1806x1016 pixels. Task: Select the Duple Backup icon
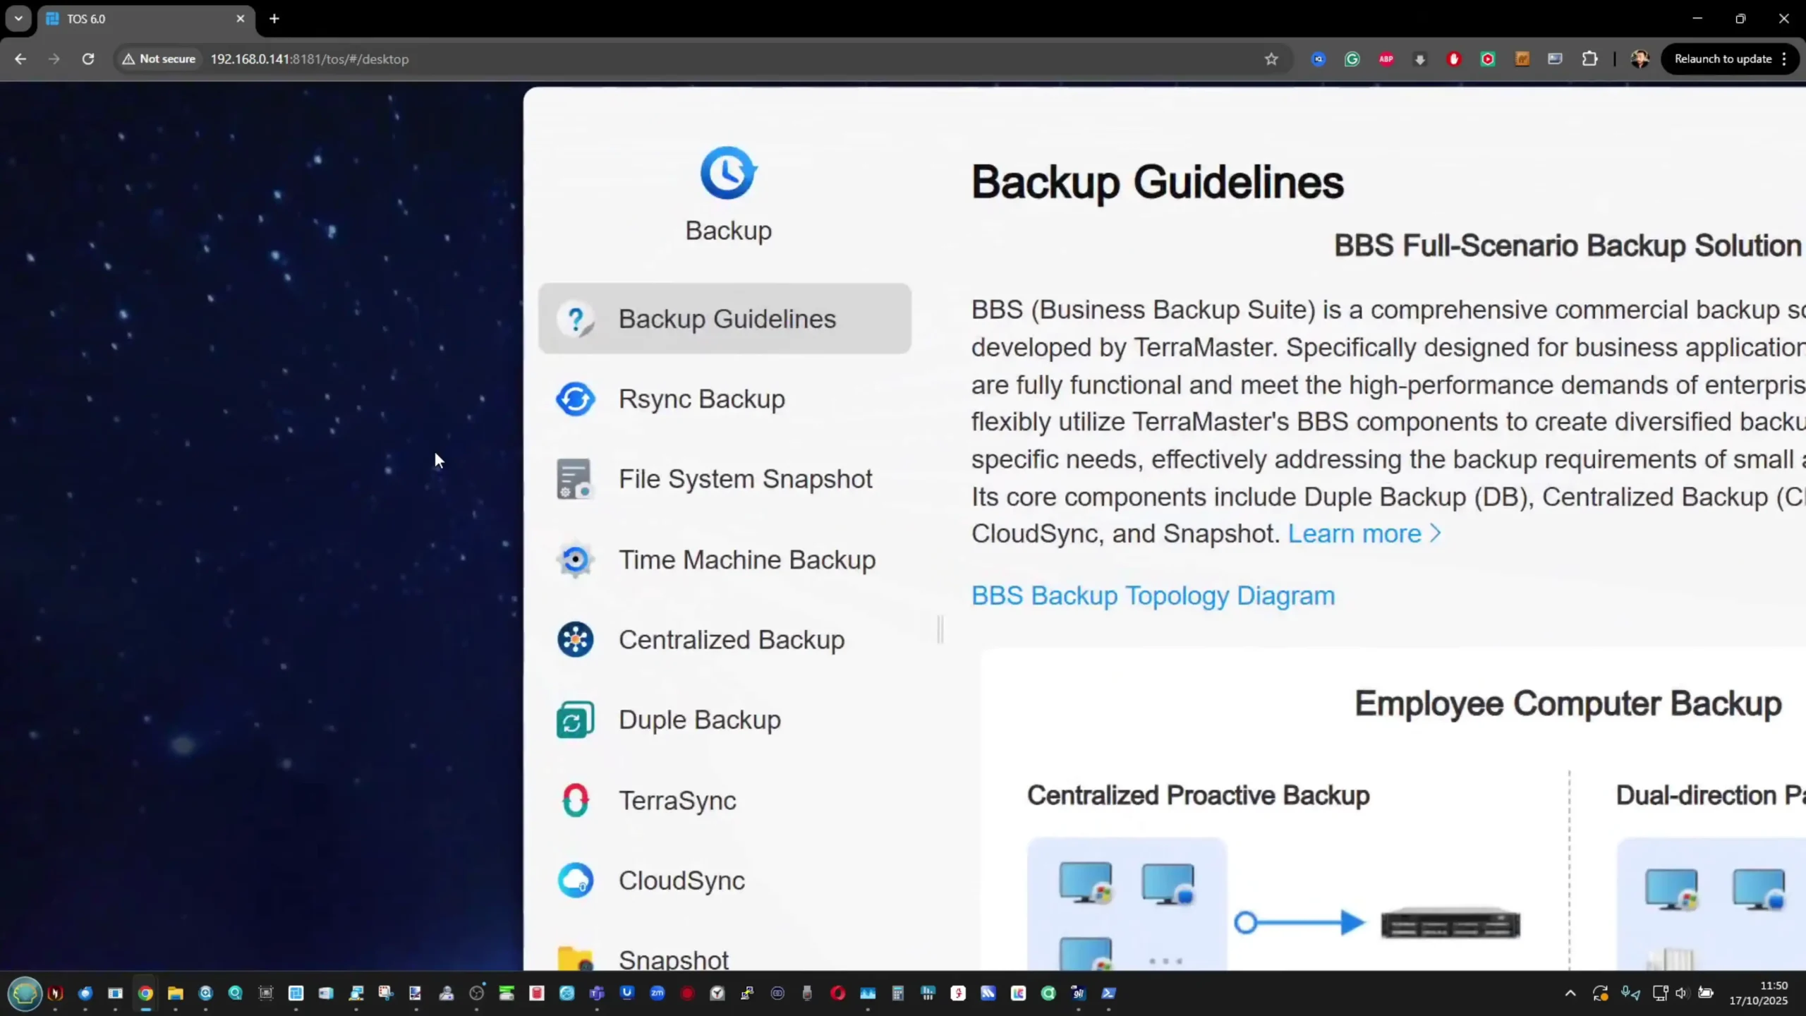(575, 720)
